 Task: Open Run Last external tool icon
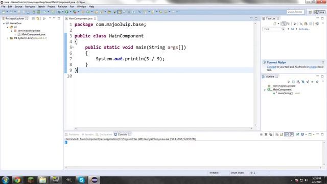[75, 12]
